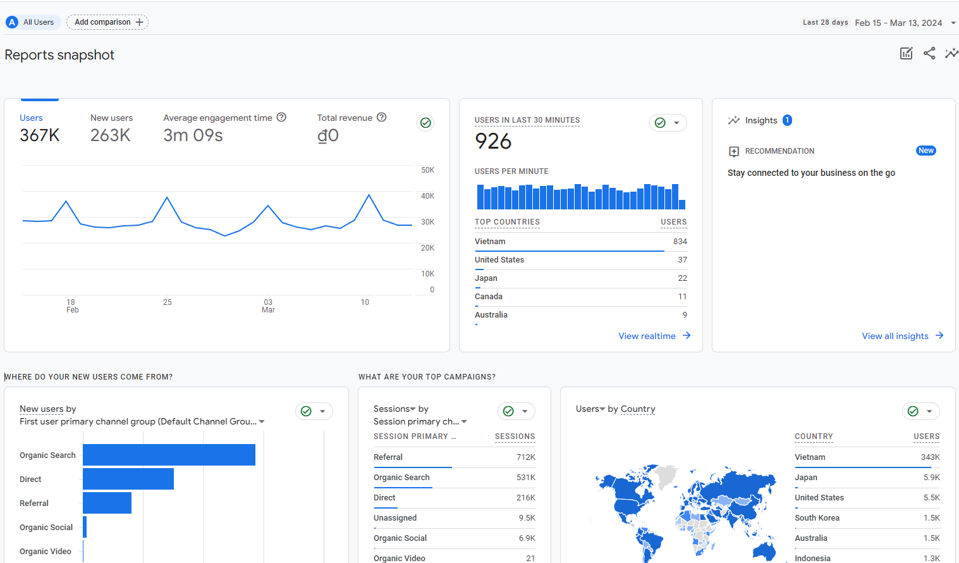
Task: Click the Unassigned row with 9.5K sessions
Action: [x=455, y=518]
